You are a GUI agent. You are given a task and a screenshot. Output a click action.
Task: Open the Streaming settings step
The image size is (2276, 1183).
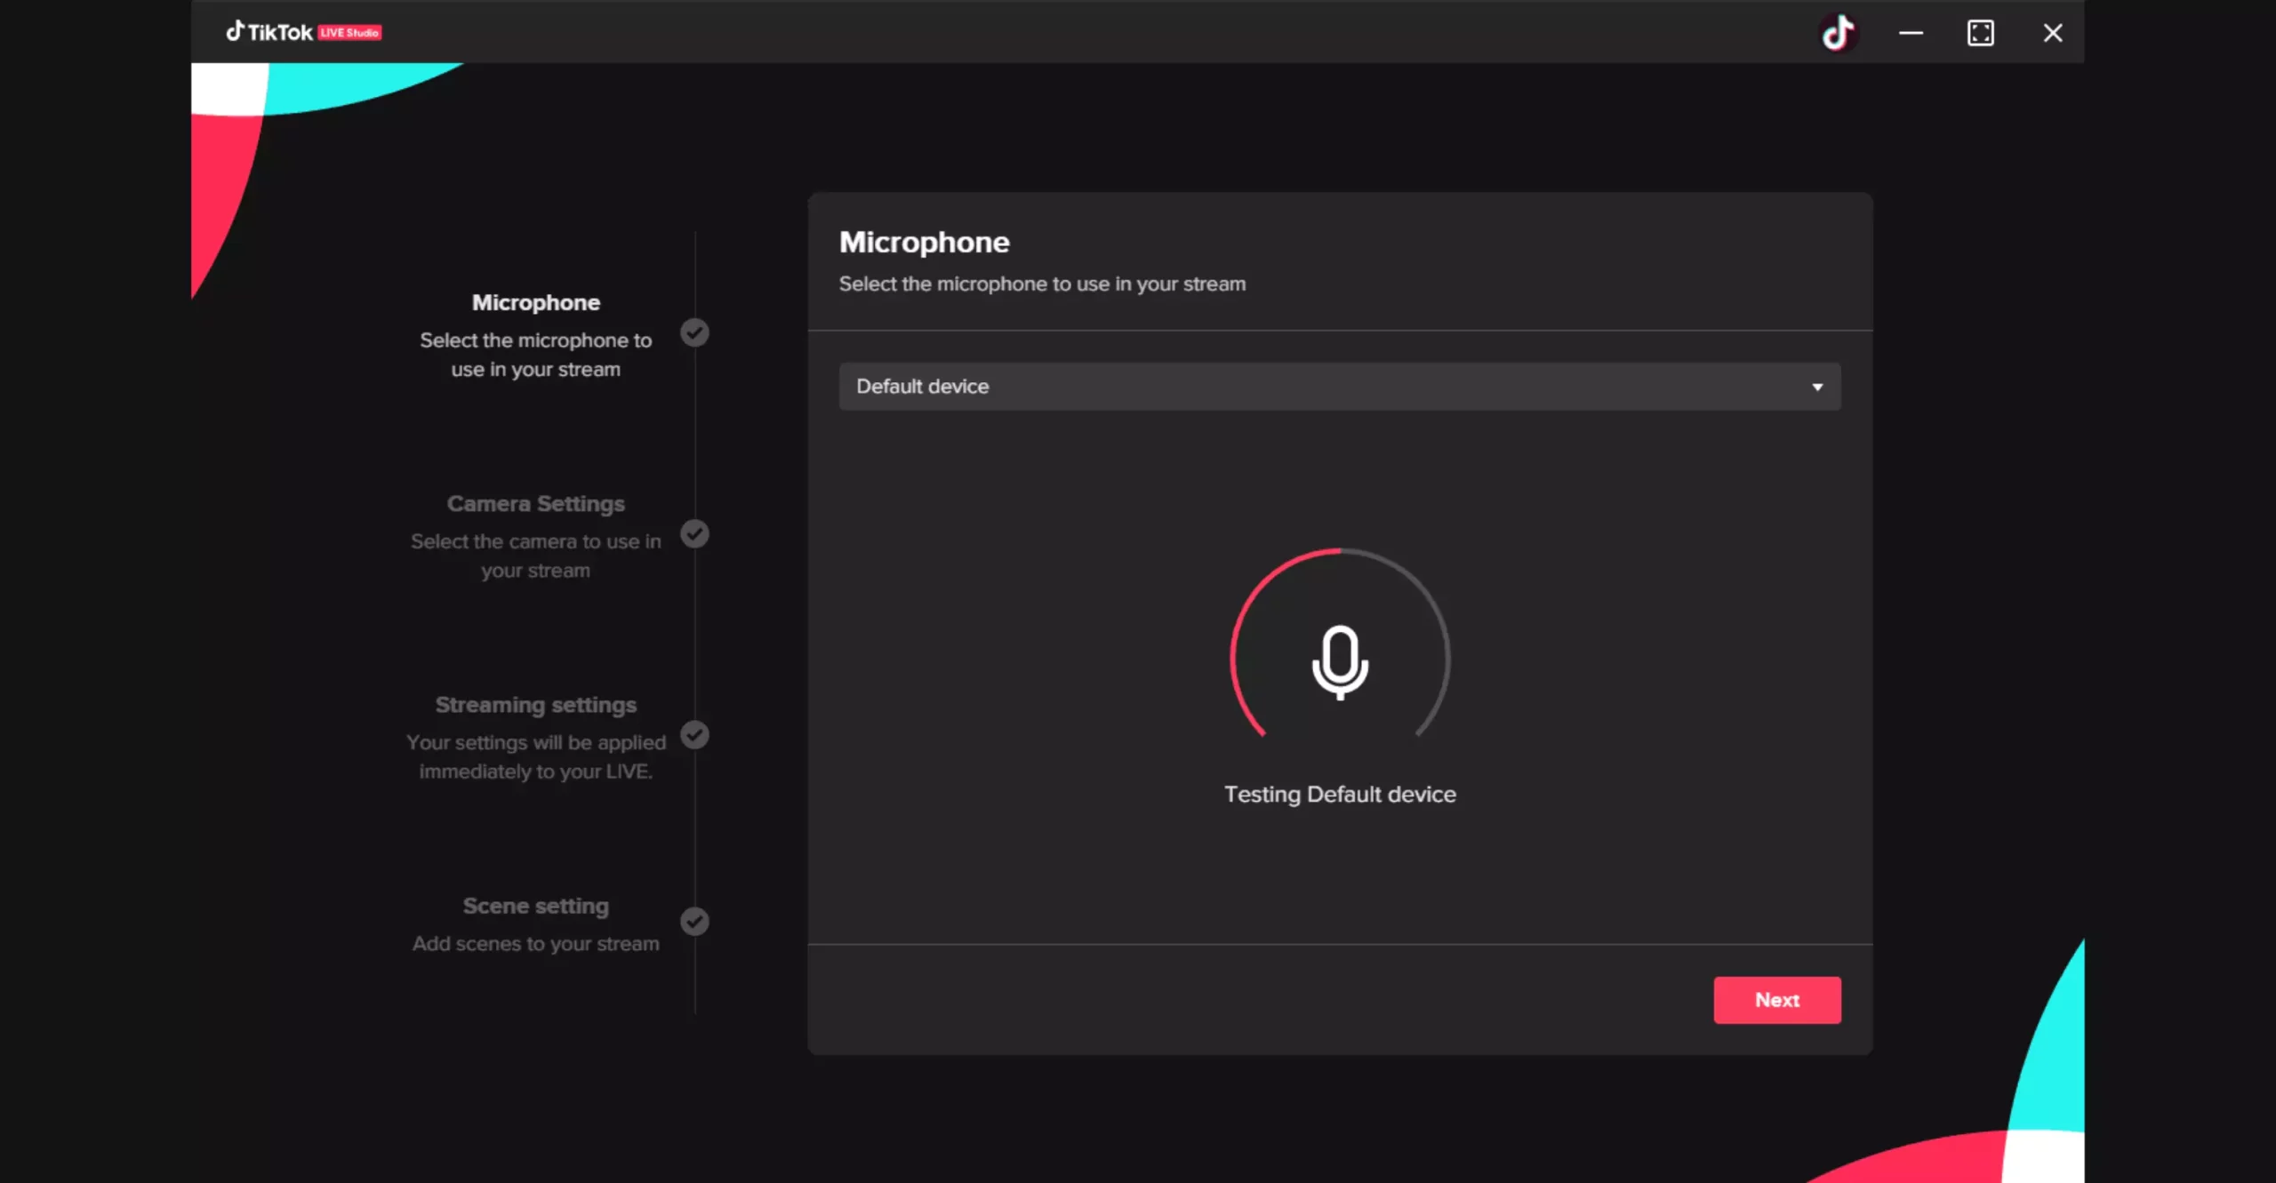point(535,705)
